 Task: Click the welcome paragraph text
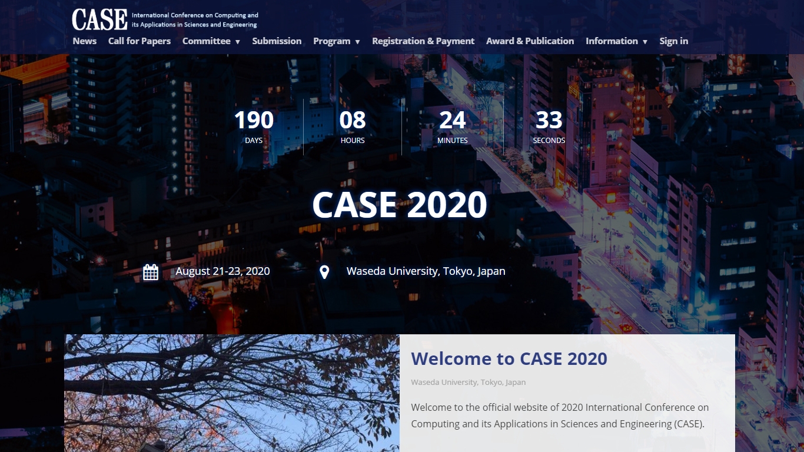click(560, 416)
